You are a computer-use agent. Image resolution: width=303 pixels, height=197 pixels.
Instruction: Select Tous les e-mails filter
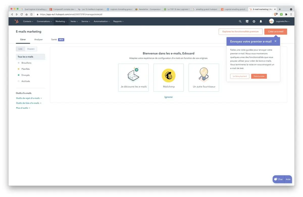(31, 57)
